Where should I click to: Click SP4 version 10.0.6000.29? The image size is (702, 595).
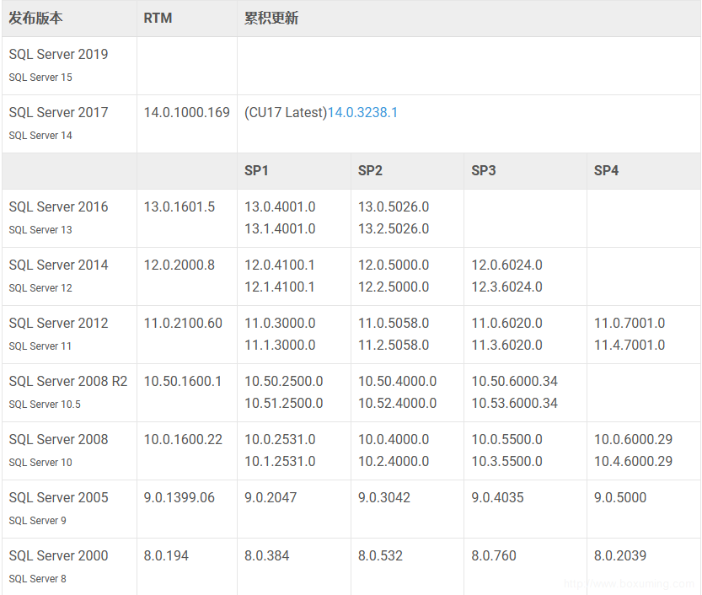coord(634,440)
